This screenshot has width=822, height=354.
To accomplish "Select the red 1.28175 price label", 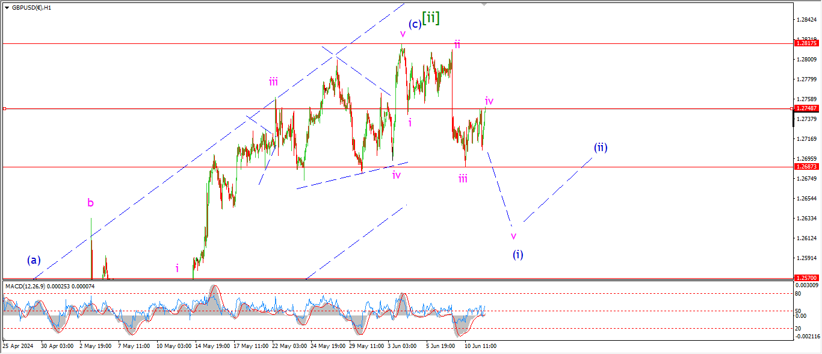I will (x=806, y=43).
